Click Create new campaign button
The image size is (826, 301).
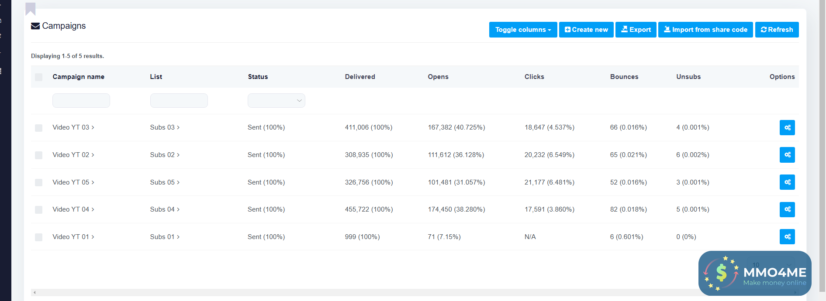(x=586, y=30)
